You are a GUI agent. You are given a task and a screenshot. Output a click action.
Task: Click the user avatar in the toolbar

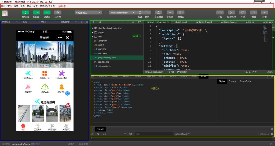(5, 13)
